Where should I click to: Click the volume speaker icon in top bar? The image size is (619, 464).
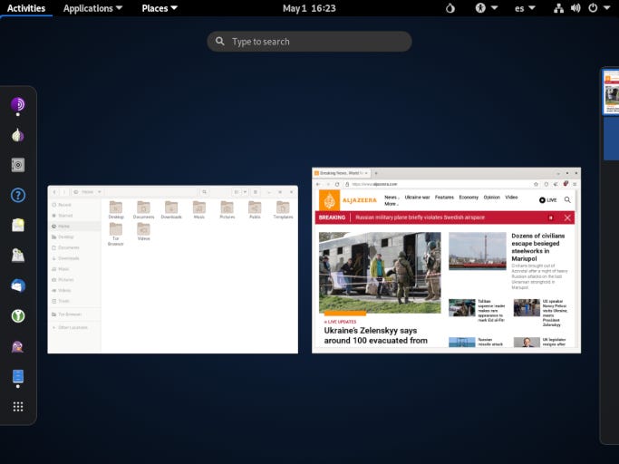[575, 8]
